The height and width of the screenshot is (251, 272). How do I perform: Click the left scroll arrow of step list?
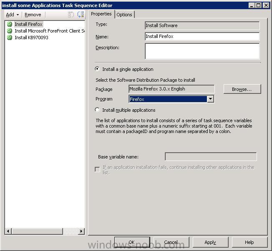(x=8, y=231)
